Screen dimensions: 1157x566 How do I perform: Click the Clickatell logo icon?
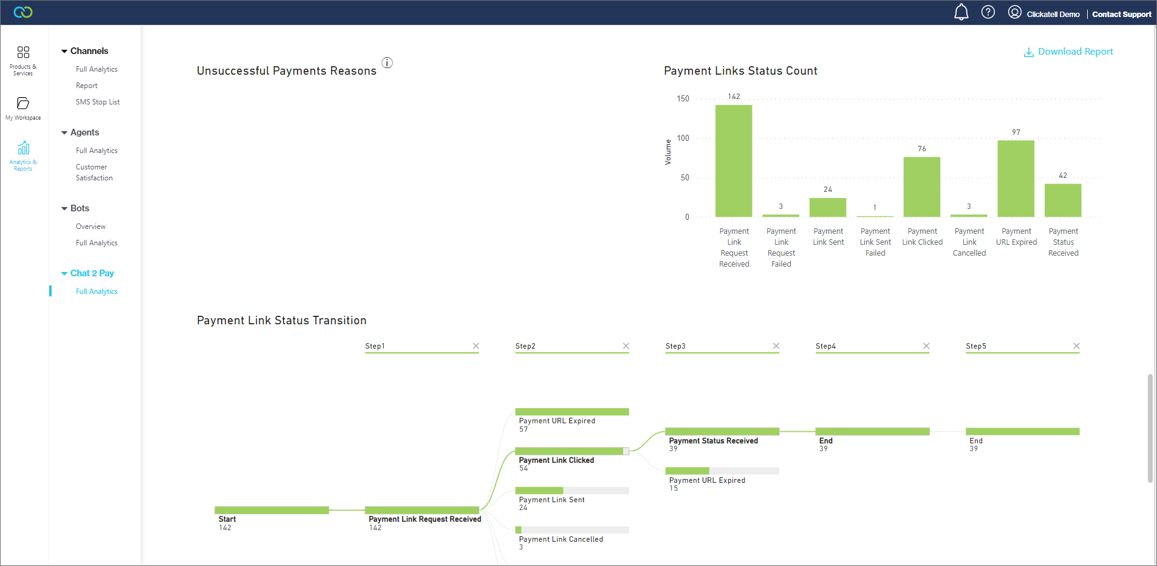coord(23,12)
